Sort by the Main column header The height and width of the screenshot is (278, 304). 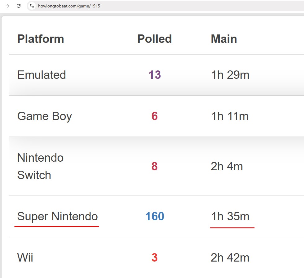(x=224, y=39)
